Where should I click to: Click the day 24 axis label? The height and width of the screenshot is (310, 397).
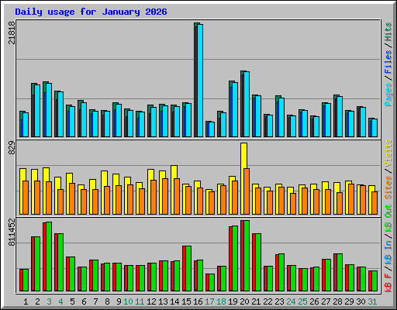[291, 301]
